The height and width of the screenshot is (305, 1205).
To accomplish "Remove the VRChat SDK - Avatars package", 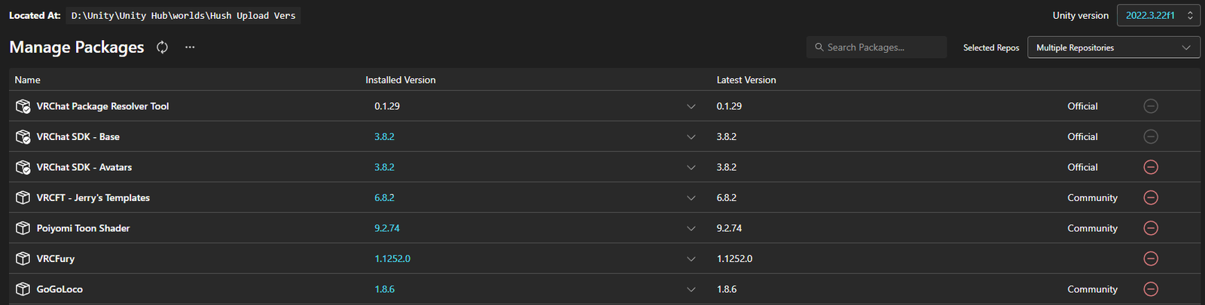I will pos(1151,167).
